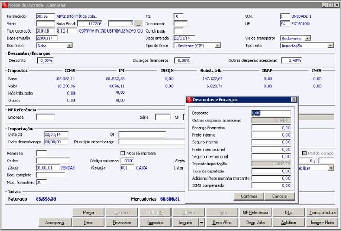Click the Taxa de capatazia field
341x231 pixels.
pos(271,171)
